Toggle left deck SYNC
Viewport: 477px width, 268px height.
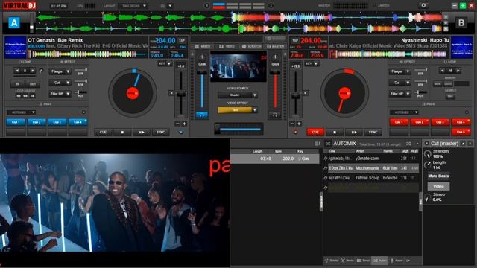(x=161, y=133)
